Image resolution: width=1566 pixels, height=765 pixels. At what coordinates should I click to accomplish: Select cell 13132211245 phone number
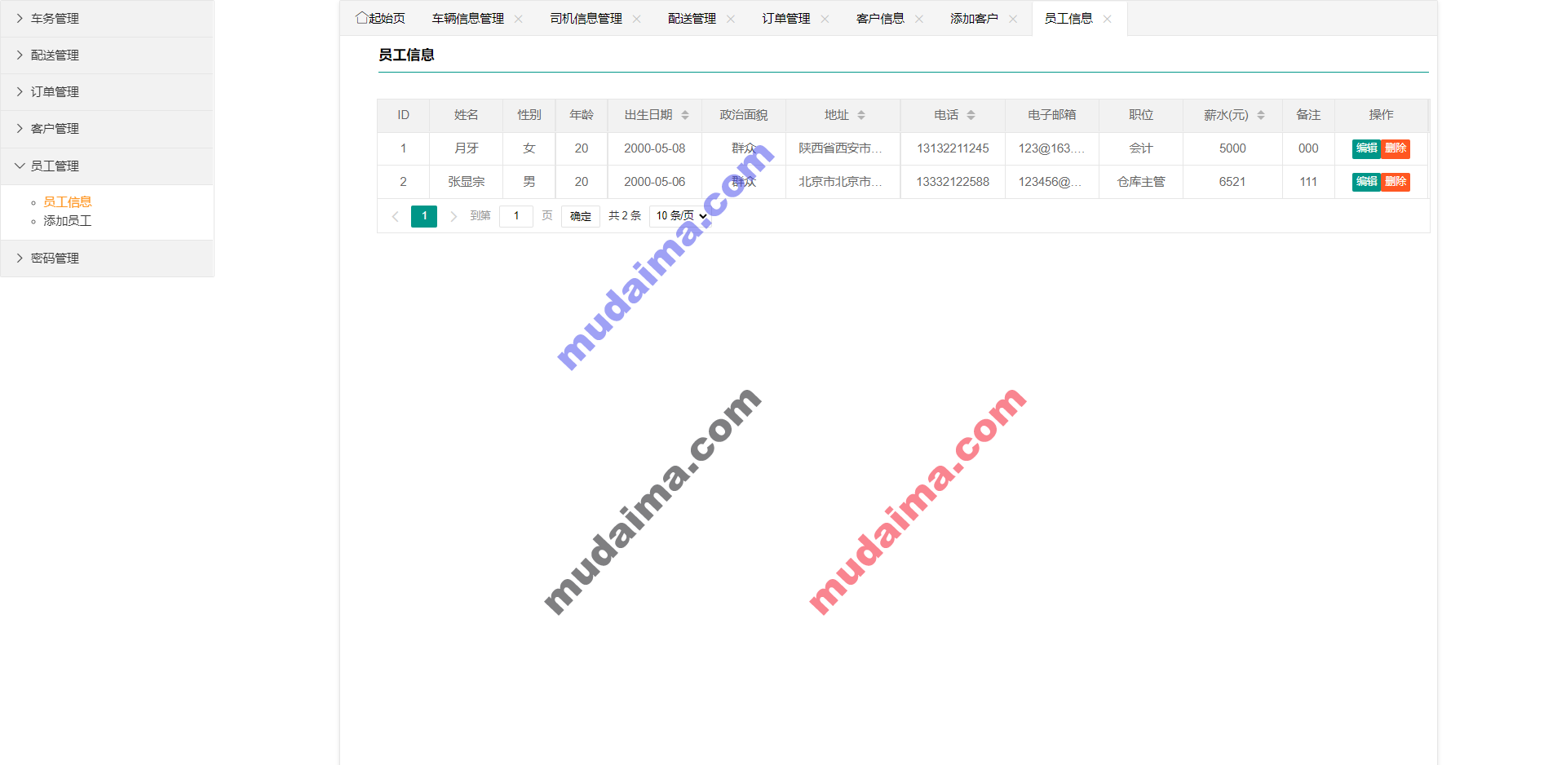(953, 148)
